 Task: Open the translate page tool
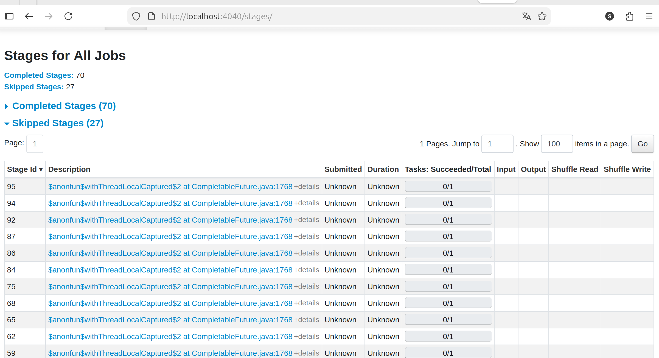pos(526,16)
